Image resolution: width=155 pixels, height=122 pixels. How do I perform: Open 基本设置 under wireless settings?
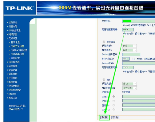pos(15,42)
